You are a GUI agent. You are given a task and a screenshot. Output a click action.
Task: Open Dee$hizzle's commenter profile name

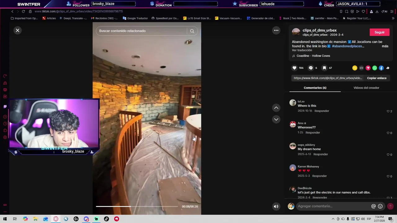305,188
